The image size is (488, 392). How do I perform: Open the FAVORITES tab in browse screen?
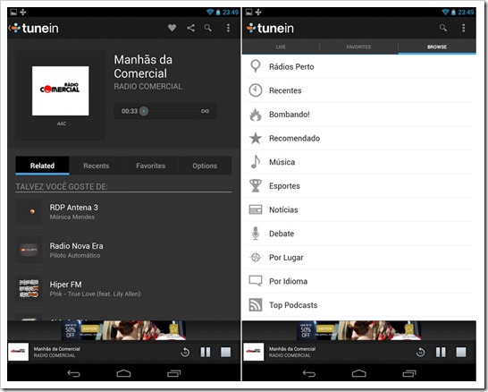[x=358, y=47]
